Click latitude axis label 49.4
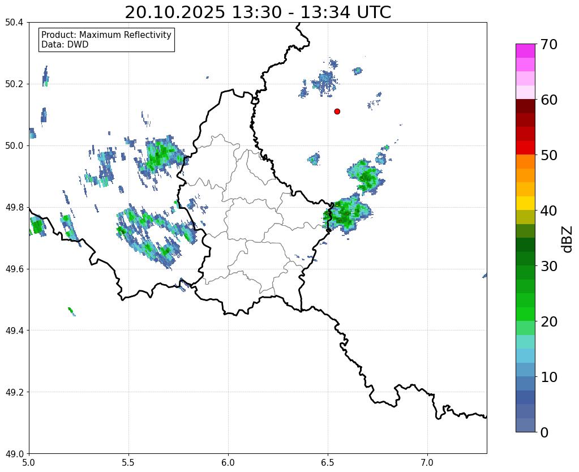The width and height of the screenshot is (579, 472). (x=14, y=330)
